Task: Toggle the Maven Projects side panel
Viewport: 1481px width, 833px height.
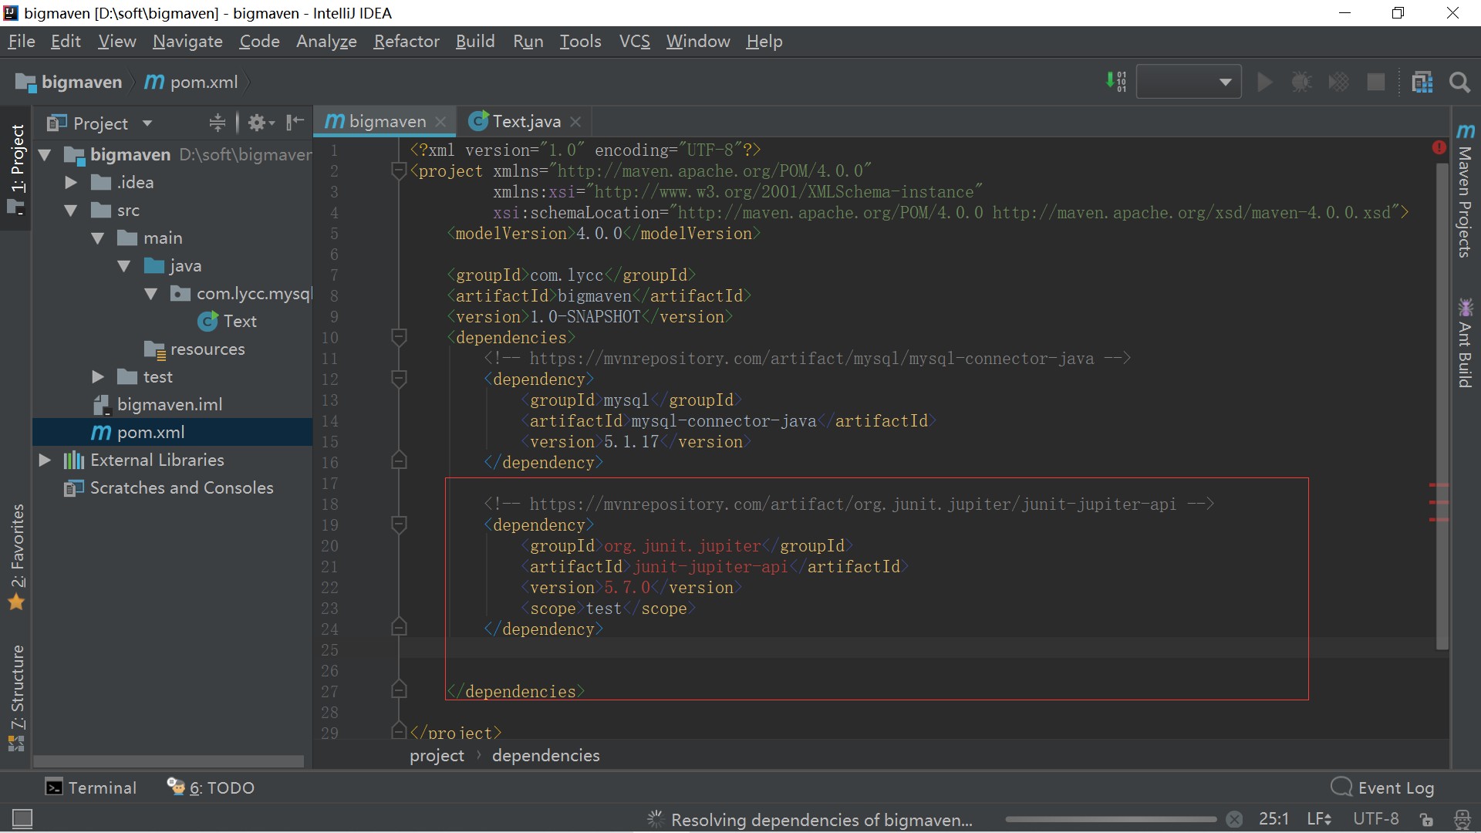Action: (x=1465, y=193)
